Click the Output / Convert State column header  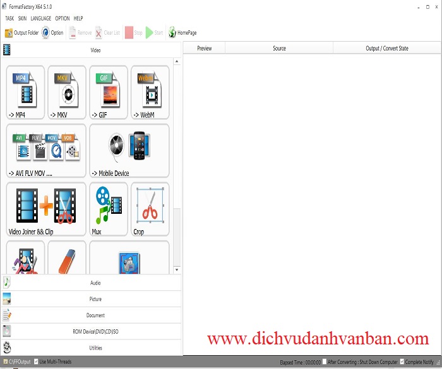(x=387, y=48)
